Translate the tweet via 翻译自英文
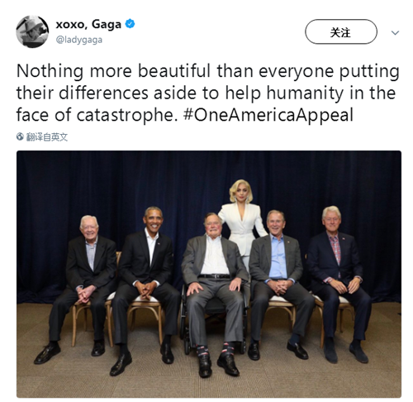Screen dimensions: 413x402 (x=47, y=136)
